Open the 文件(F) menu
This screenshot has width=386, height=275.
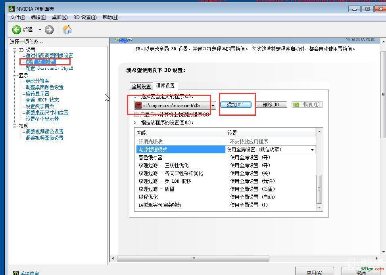point(18,17)
